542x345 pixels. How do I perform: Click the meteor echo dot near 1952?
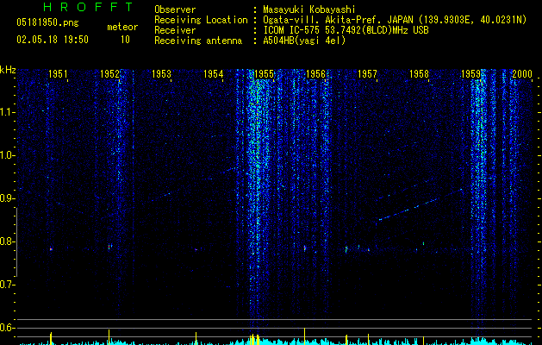[109, 247]
